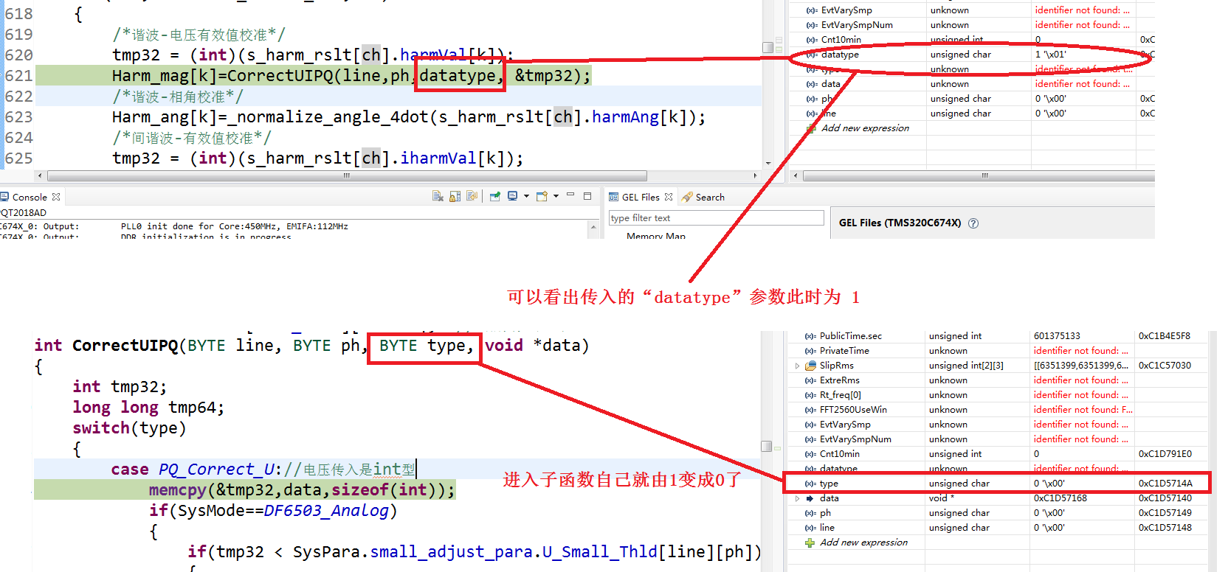Clear the console output with the Clear Console icon
Image resolution: width=1228 pixels, height=572 pixels.
[x=438, y=196]
